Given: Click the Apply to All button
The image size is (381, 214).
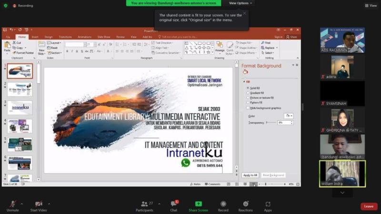Looking at the screenshot, I should click(x=250, y=175).
